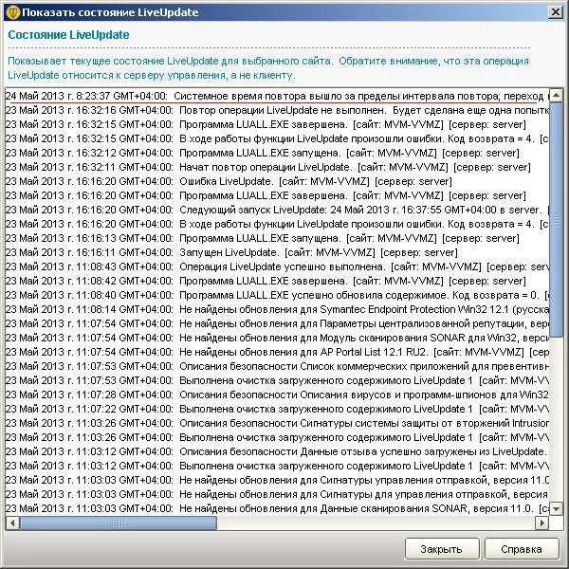Click the 'Состояние LiveUpdate' heading

pyautogui.click(x=68, y=35)
